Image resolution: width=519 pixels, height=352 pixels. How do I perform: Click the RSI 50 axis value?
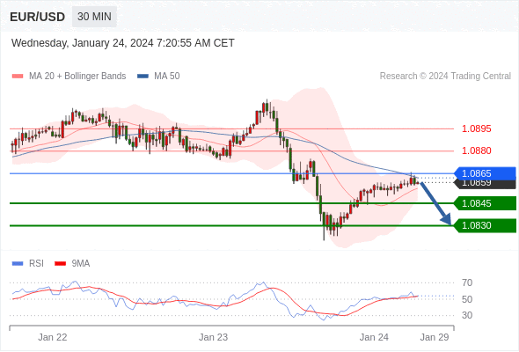pyautogui.click(x=467, y=299)
